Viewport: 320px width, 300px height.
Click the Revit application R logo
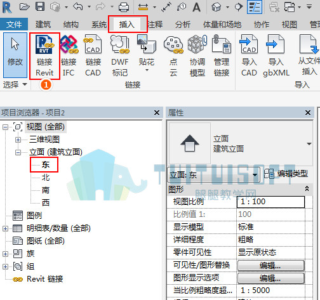click(7, 7)
